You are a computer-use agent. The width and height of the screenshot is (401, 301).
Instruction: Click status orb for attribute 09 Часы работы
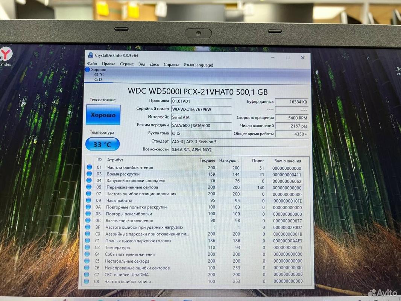[x=88, y=200]
